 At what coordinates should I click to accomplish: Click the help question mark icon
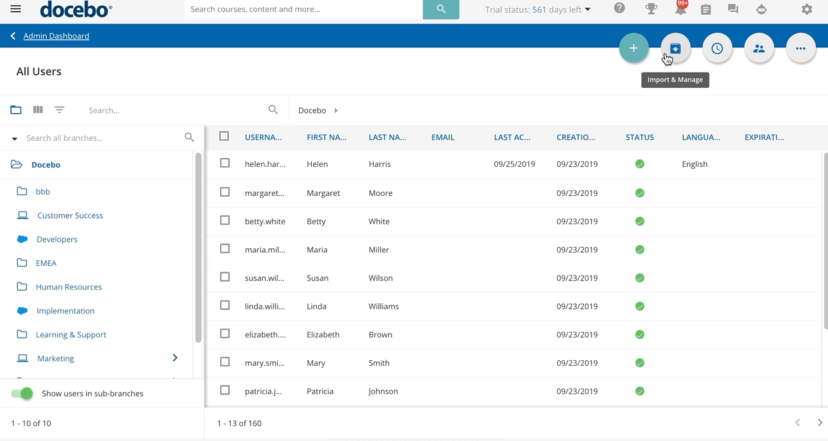(x=619, y=9)
